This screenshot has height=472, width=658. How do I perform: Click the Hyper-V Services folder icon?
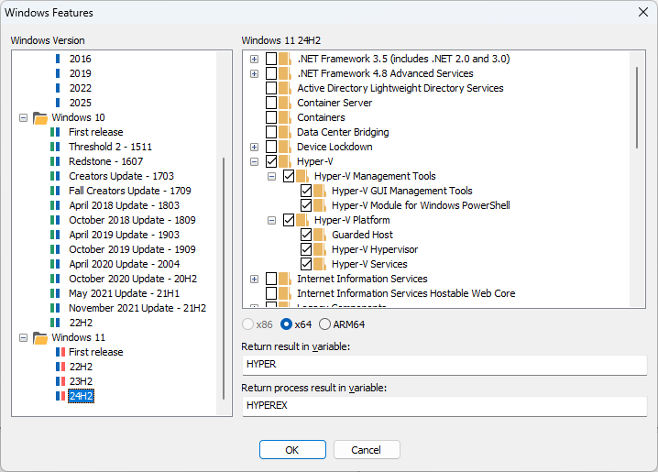click(320, 264)
